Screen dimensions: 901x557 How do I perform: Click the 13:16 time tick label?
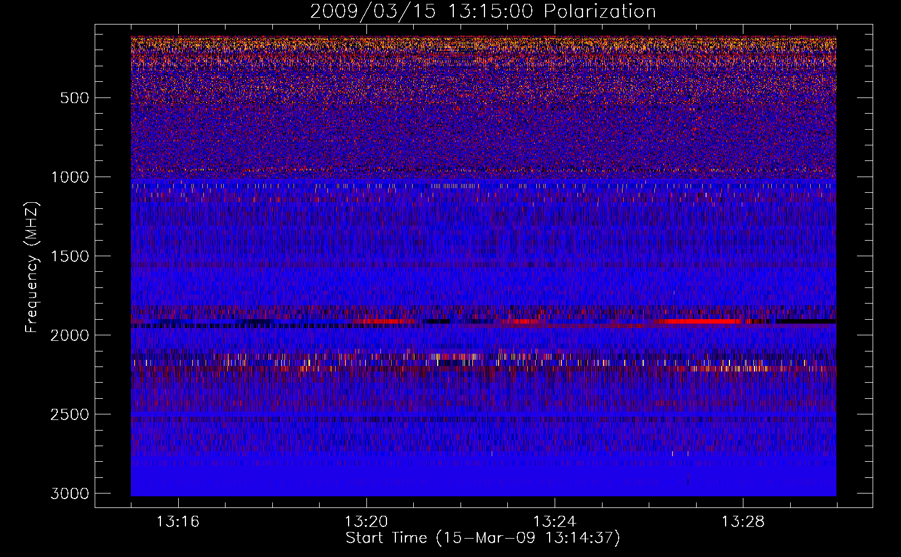tap(178, 522)
